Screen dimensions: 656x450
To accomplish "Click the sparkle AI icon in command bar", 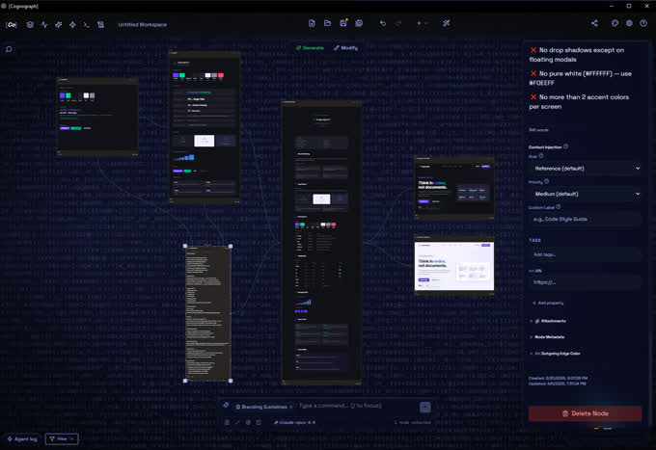I will click(x=226, y=406).
